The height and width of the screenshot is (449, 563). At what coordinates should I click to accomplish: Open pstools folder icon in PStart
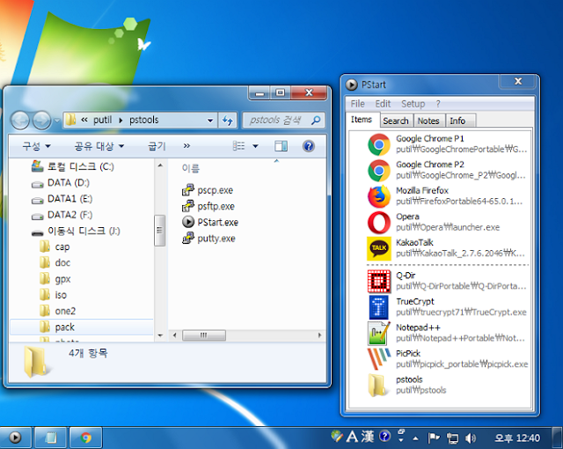378,385
